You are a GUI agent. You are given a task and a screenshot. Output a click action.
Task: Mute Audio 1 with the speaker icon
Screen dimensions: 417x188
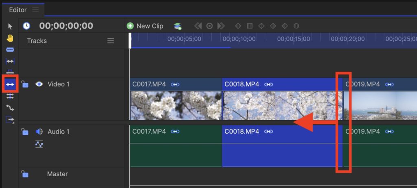point(39,132)
